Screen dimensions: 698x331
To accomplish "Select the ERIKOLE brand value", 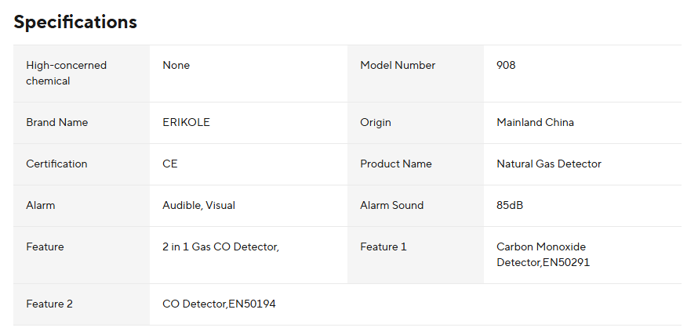I will (x=186, y=122).
